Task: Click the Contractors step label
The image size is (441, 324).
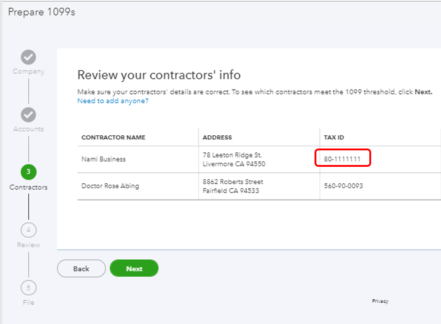Action: click(x=28, y=187)
